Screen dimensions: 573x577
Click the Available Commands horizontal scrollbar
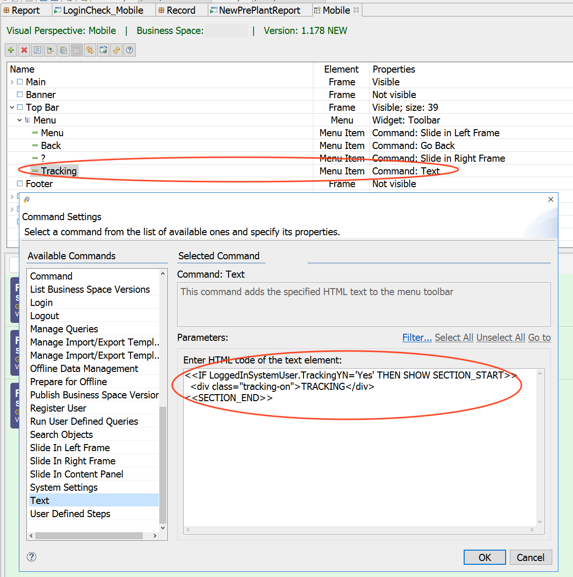tap(89, 536)
